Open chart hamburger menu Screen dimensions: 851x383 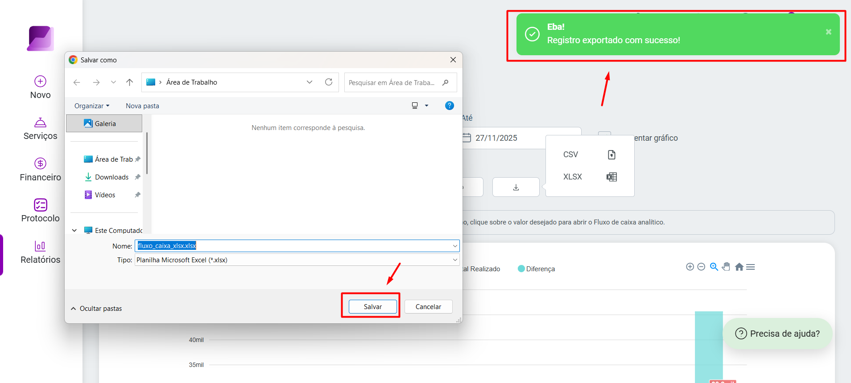click(751, 267)
